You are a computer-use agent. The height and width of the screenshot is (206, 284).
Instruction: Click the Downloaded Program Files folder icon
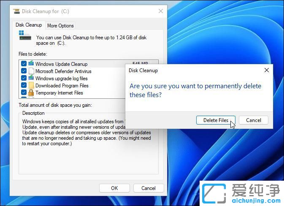tap(31, 85)
